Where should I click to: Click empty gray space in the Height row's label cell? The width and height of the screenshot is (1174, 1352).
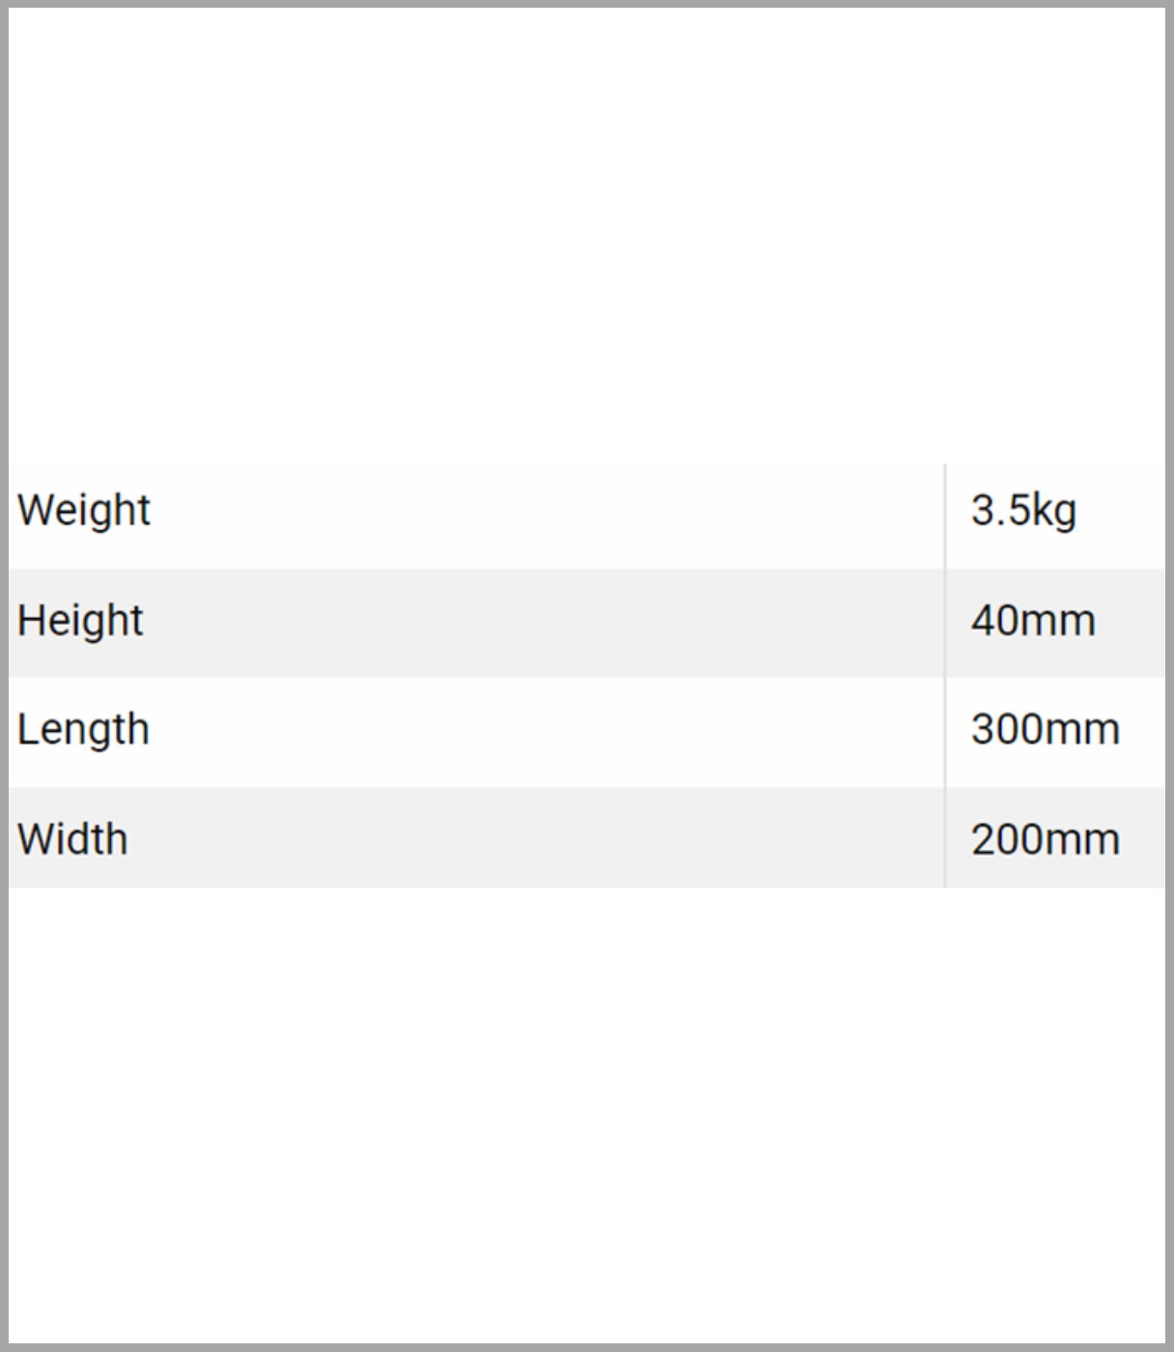coord(541,623)
